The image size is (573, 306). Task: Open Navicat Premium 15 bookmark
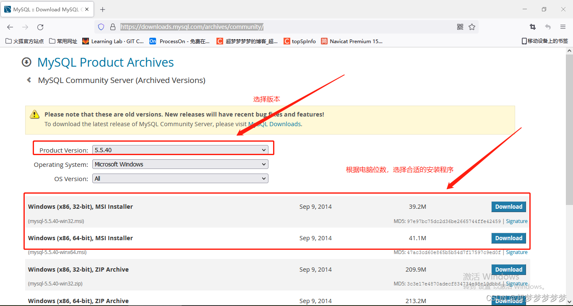coord(352,41)
